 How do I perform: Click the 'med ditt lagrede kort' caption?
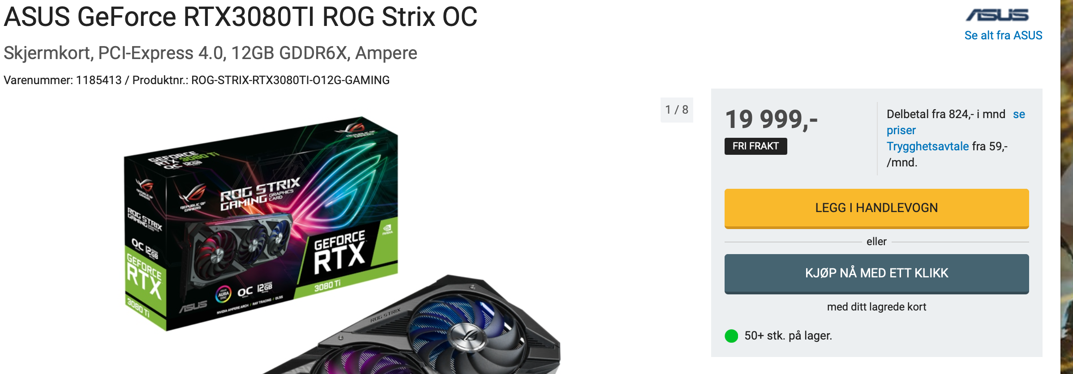(x=876, y=307)
